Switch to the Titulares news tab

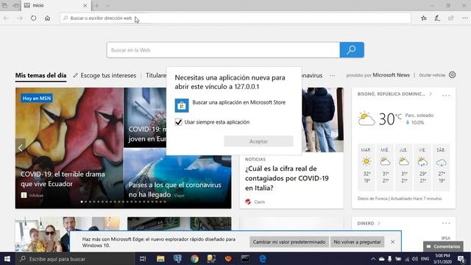pyautogui.click(x=156, y=75)
